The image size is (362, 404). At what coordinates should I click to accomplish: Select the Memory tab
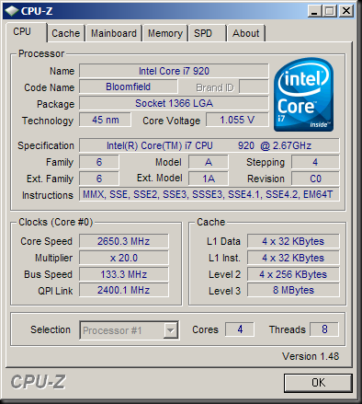165,33
